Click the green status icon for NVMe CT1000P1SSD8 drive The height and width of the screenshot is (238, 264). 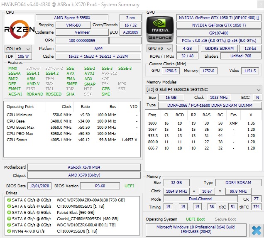9,231
